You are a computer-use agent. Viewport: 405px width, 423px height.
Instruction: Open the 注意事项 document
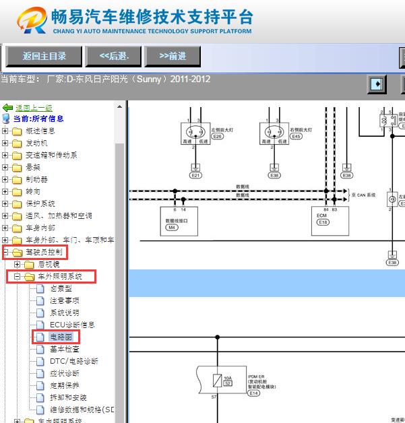tap(65, 301)
